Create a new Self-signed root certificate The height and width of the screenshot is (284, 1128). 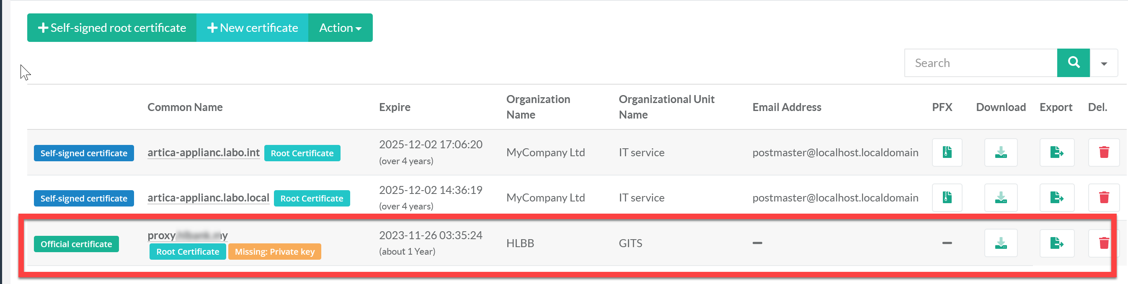point(112,28)
